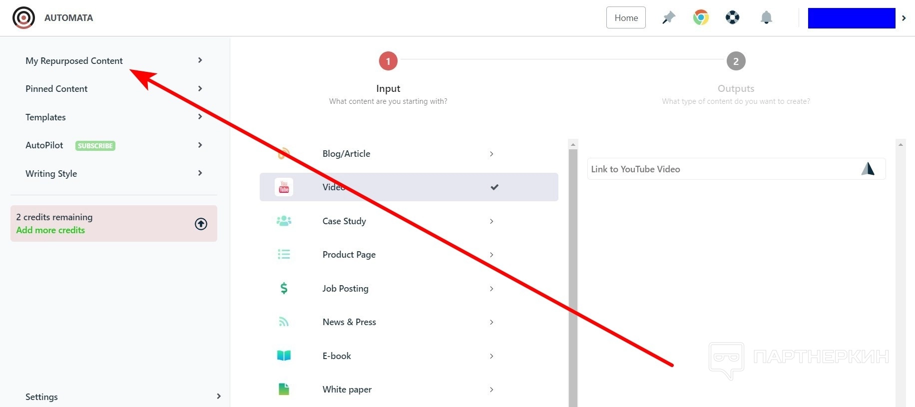Select the Case Study input type
915x407 pixels.
(409, 221)
